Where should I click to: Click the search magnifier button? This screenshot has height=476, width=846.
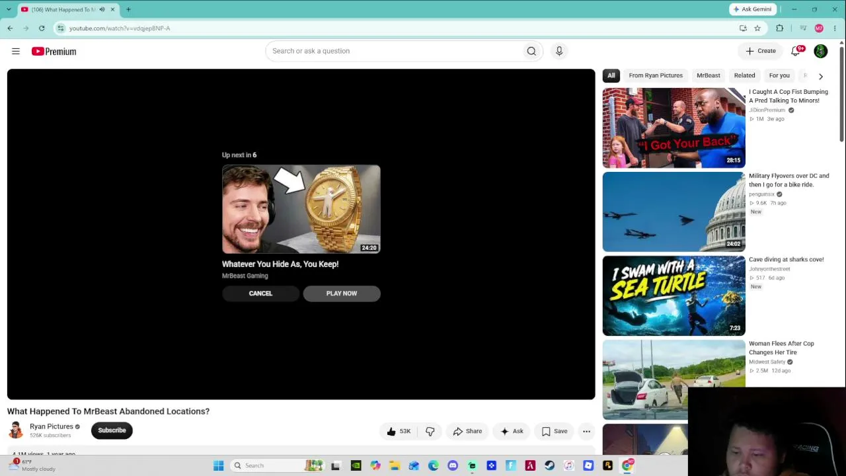pos(531,51)
